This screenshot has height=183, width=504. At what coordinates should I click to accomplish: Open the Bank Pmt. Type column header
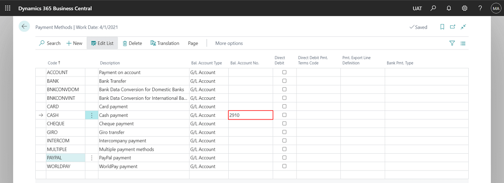coord(400,63)
